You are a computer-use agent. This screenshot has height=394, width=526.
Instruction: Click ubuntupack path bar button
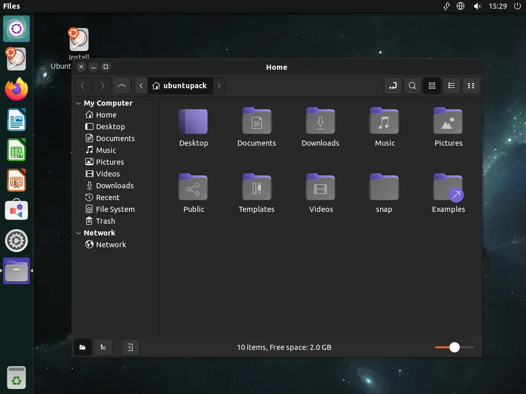[x=179, y=86]
